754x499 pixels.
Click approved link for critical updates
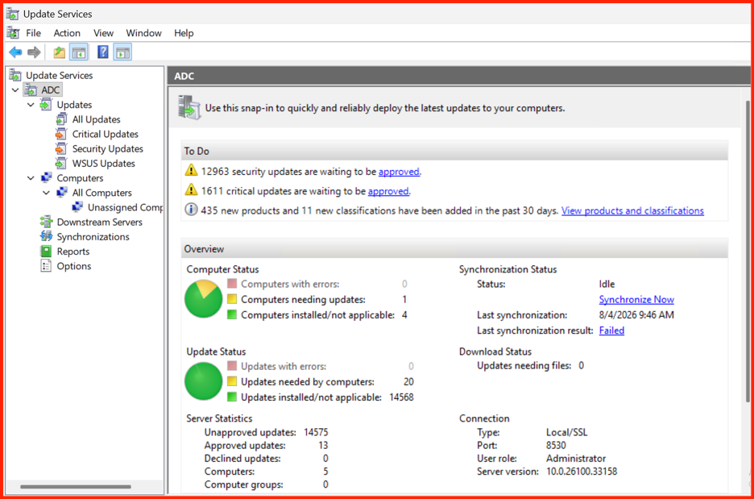(x=388, y=191)
